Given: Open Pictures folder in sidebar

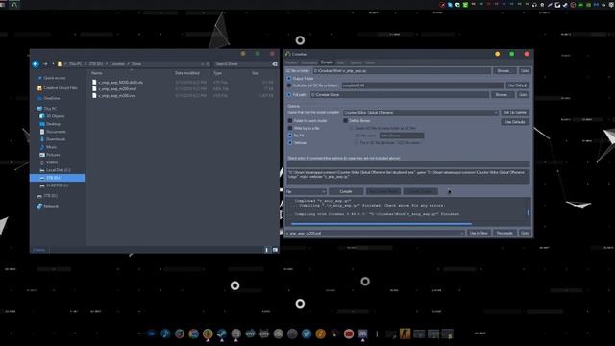Looking at the screenshot, I should [50, 155].
